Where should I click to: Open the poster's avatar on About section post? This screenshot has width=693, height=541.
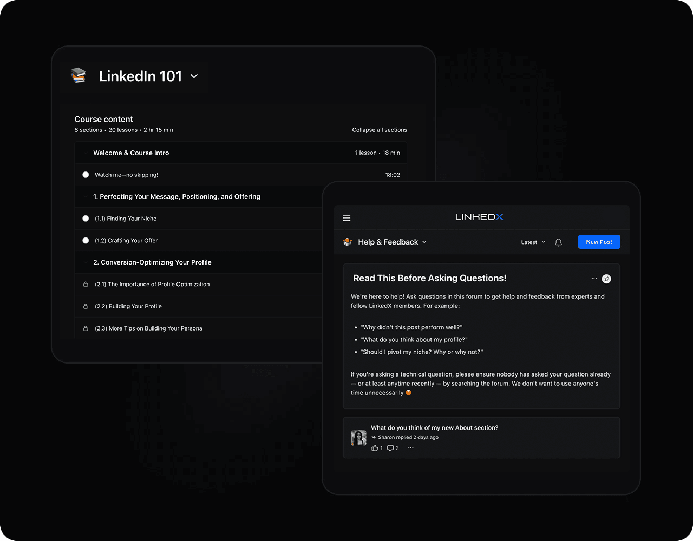click(x=358, y=438)
